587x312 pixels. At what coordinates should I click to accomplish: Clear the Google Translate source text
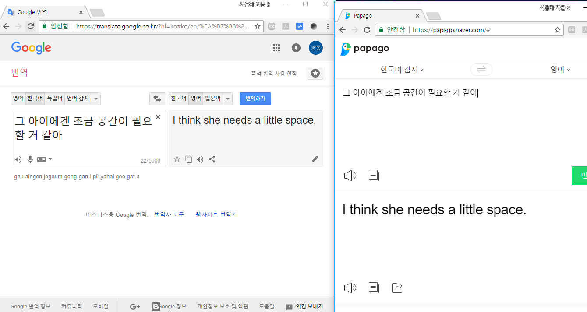(158, 117)
